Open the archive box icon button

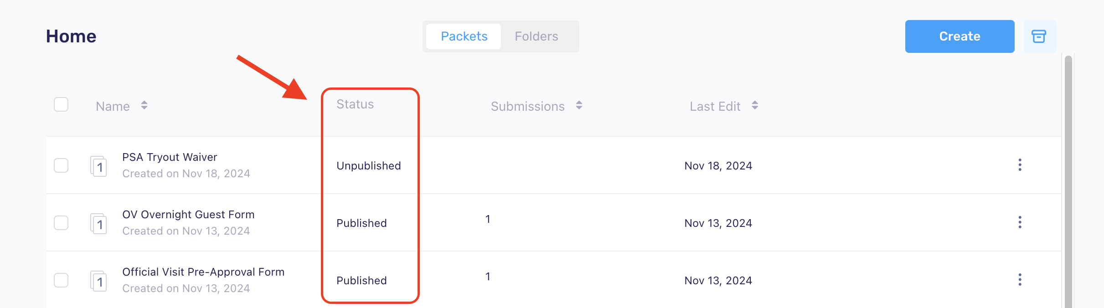tap(1040, 36)
